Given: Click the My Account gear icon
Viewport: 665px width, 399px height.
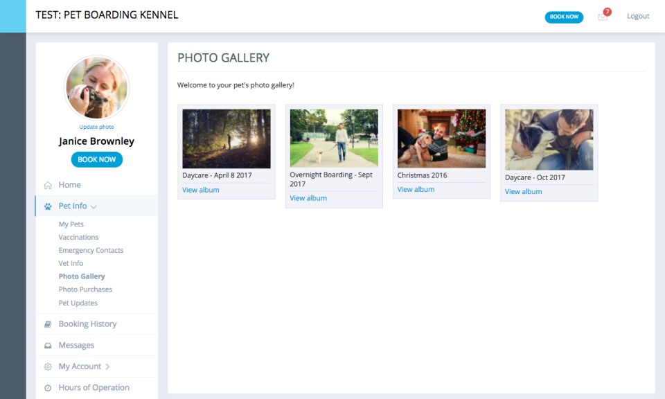Looking at the screenshot, I should point(48,366).
